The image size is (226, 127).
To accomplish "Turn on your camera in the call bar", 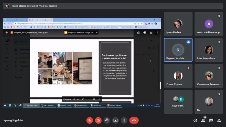I will point(98,120).
